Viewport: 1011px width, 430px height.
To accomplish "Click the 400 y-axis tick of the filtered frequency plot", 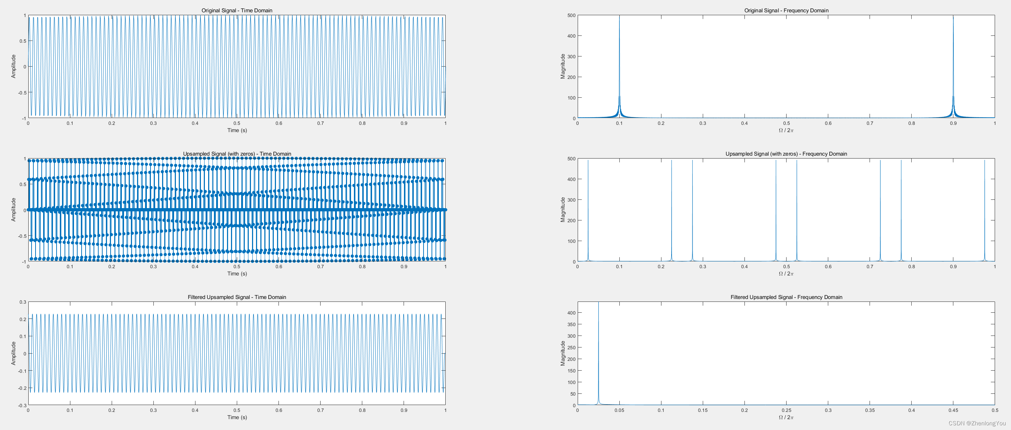I will [x=571, y=313].
